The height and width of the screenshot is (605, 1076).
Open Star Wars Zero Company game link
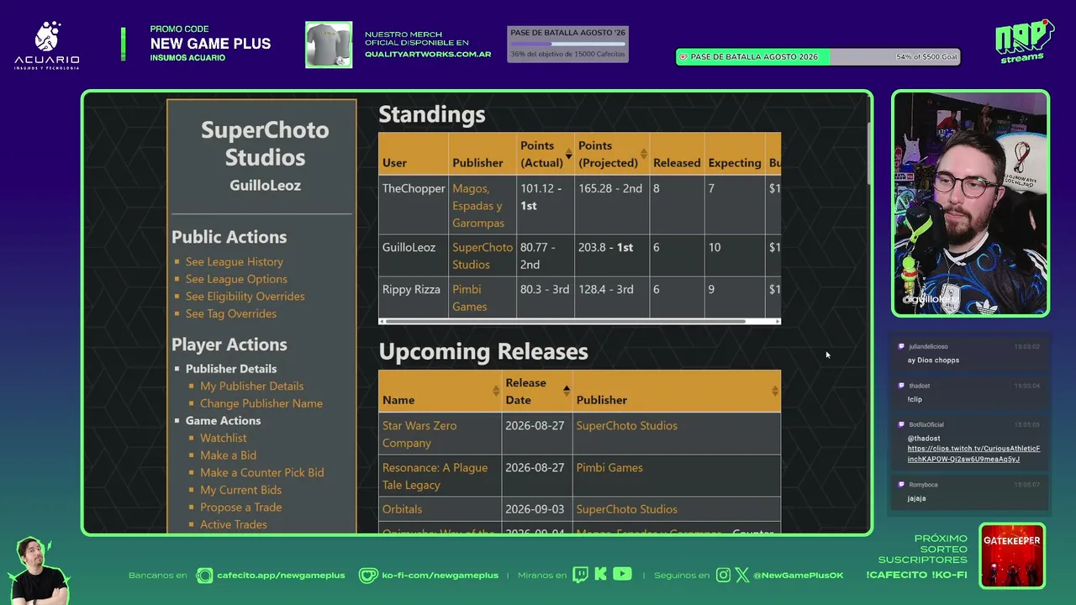tap(419, 434)
